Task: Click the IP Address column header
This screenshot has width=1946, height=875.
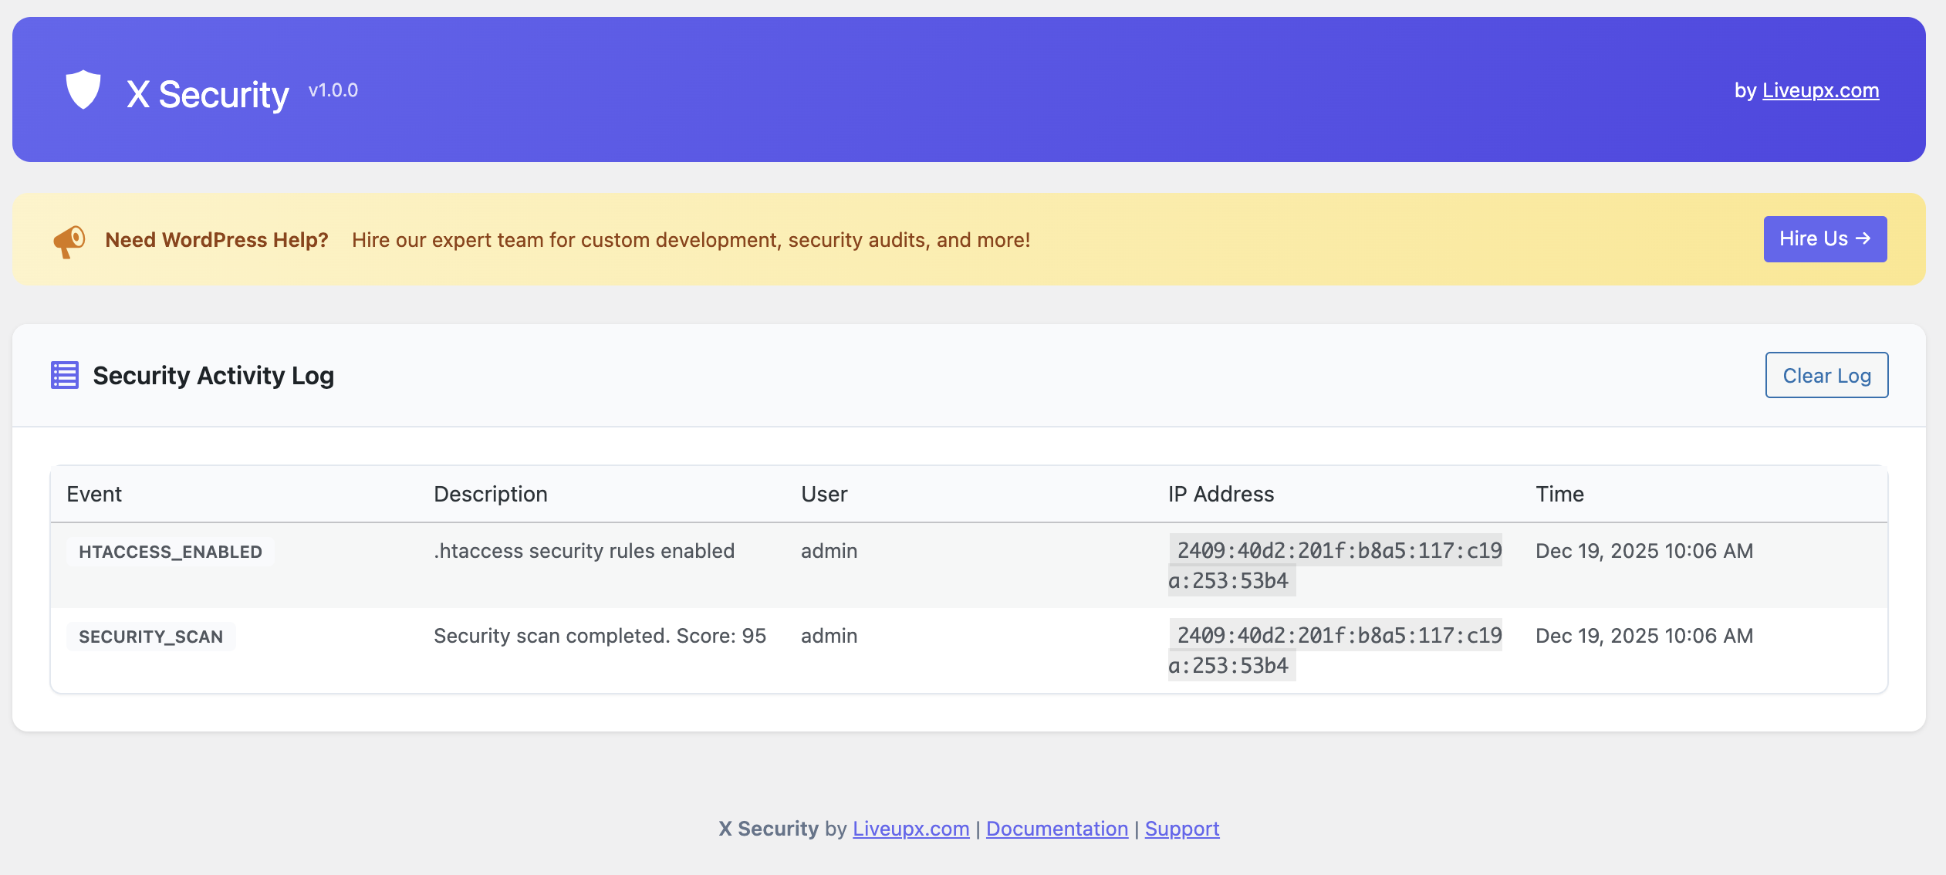Action: (x=1221, y=494)
